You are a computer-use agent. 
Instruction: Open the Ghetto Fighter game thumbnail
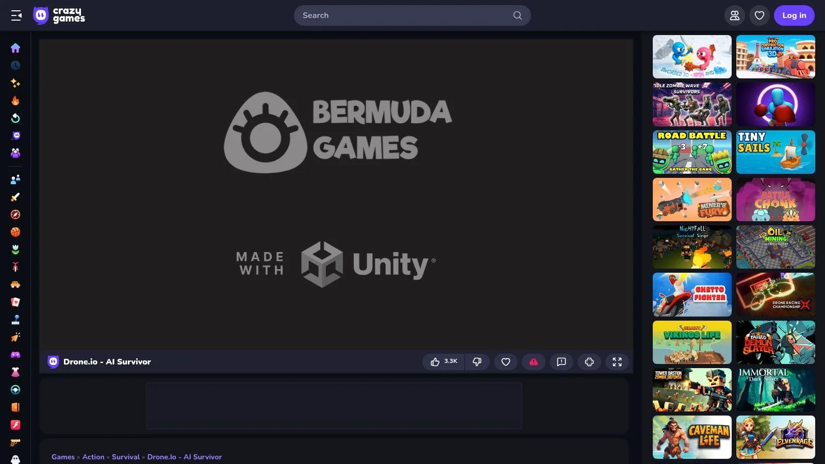coord(692,295)
